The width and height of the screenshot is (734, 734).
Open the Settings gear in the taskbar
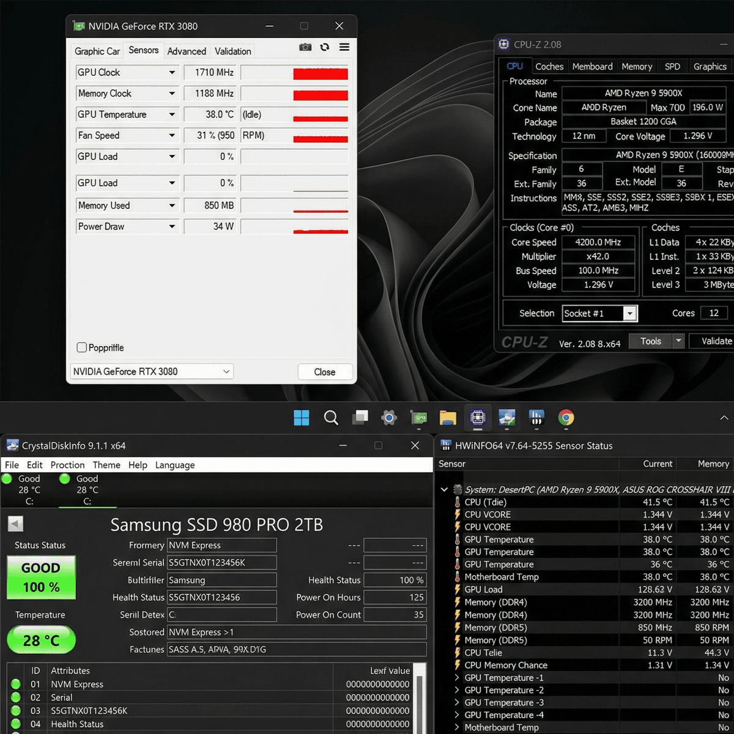click(x=389, y=418)
